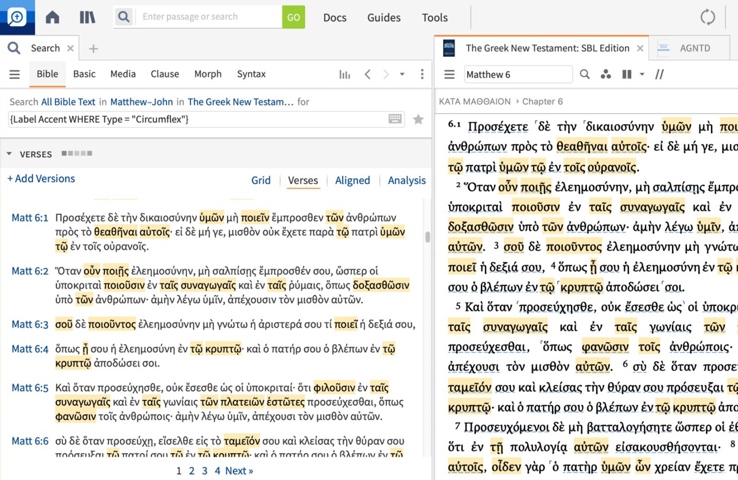Open the Guides menu
Screen dimensions: 738x480
coord(384,17)
